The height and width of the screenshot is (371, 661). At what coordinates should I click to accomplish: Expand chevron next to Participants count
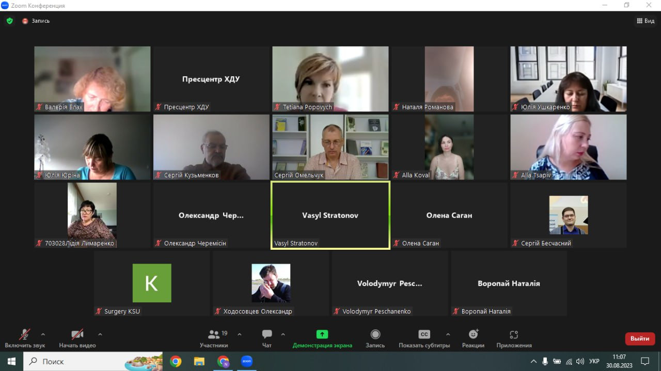point(239,334)
